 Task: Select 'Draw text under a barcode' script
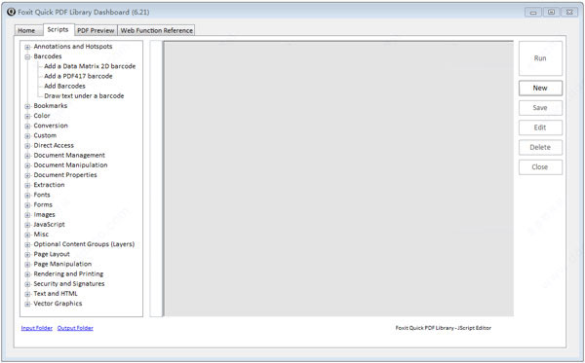(84, 96)
